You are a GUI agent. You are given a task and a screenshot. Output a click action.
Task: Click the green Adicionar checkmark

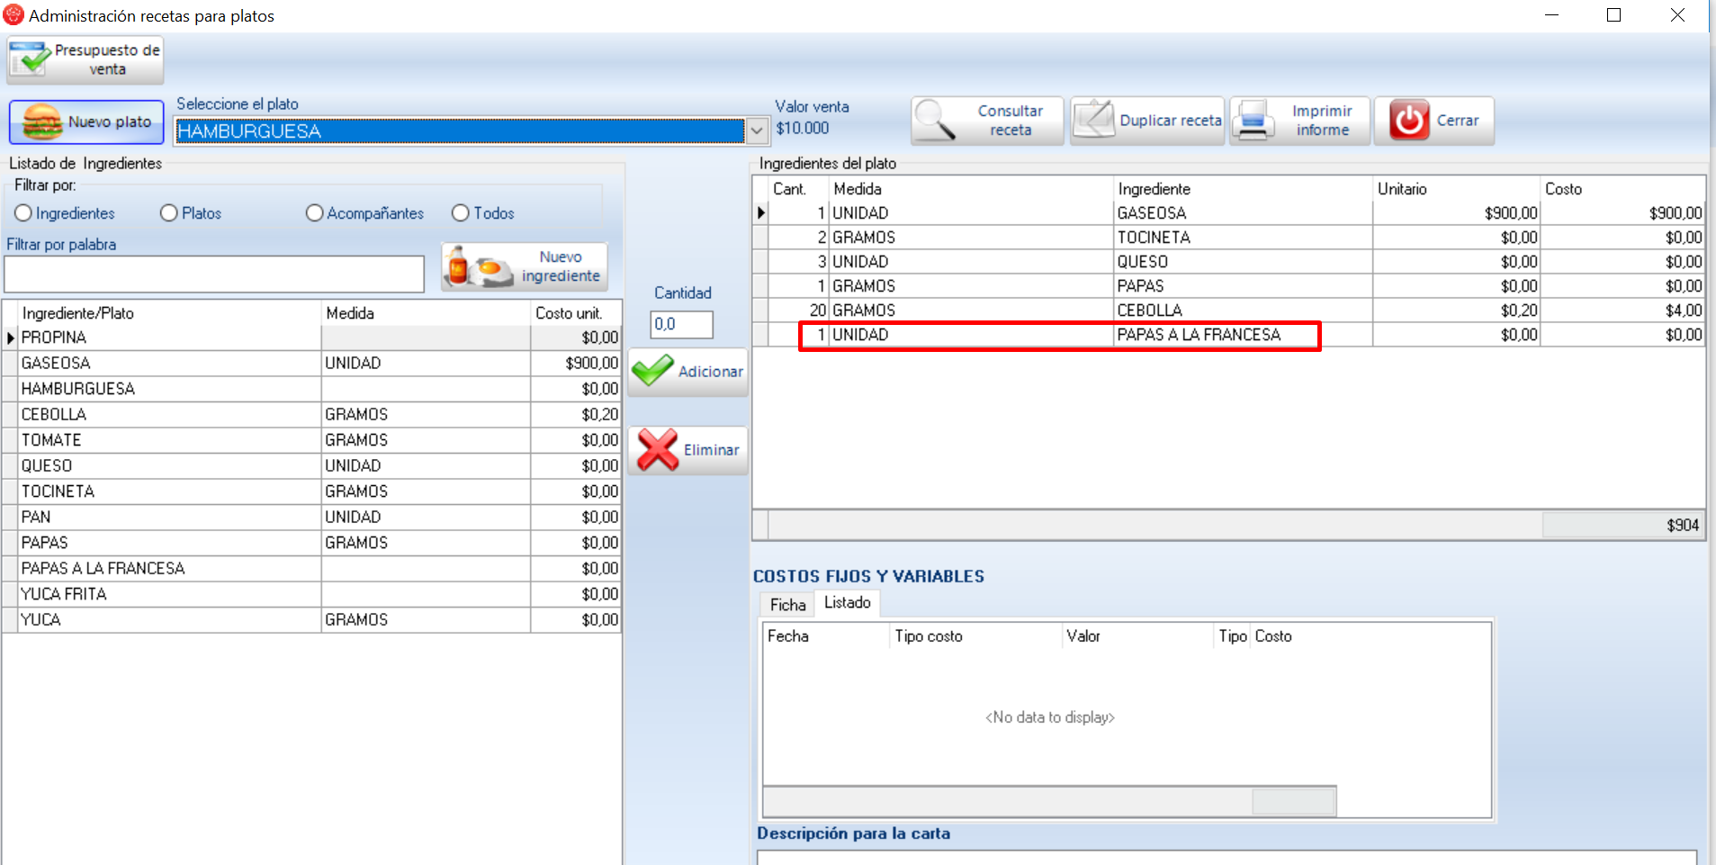pyautogui.click(x=652, y=371)
